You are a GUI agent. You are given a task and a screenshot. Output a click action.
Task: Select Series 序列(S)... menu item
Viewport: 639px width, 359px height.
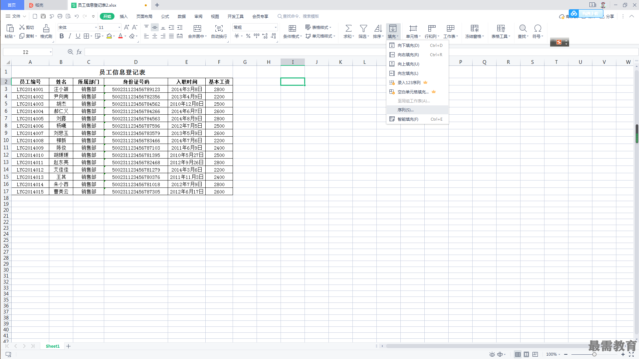[x=417, y=110]
